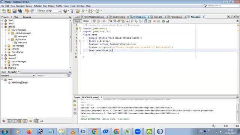240x135 pixels.
Task: Toggle the Sort by Name button in the Navigator
Action: pyautogui.click(x=36, y=121)
